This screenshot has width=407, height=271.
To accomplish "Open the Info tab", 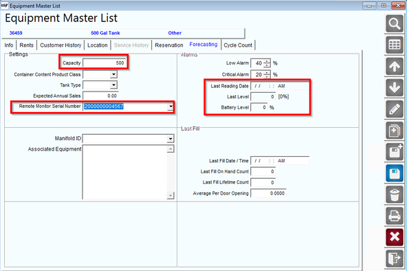I will pos(9,45).
